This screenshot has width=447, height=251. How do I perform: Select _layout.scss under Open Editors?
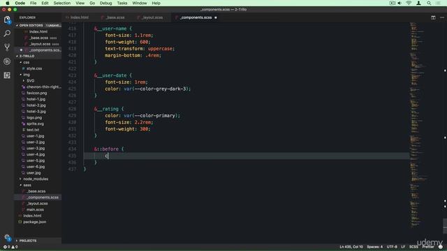pyautogui.click(x=40, y=44)
